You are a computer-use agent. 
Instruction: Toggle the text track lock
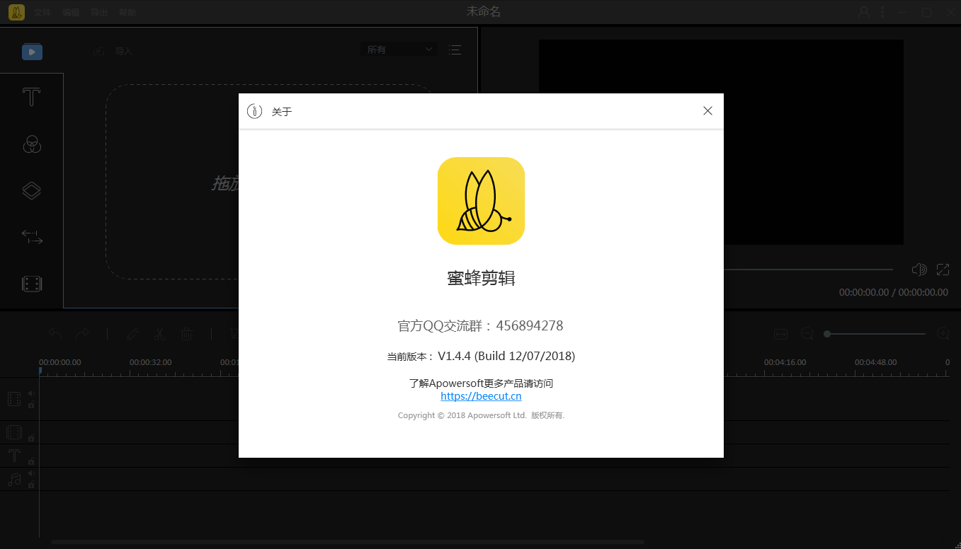[x=31, y=461]
